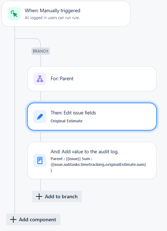Click the Original Estimate field label
This screenshot has height=231, width=167.
(x=66, y=121)
